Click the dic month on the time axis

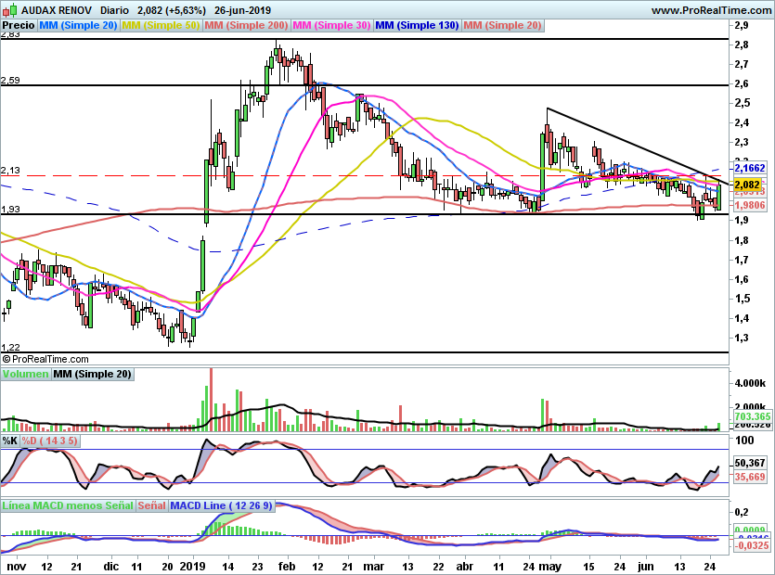(x=111, y=566)
